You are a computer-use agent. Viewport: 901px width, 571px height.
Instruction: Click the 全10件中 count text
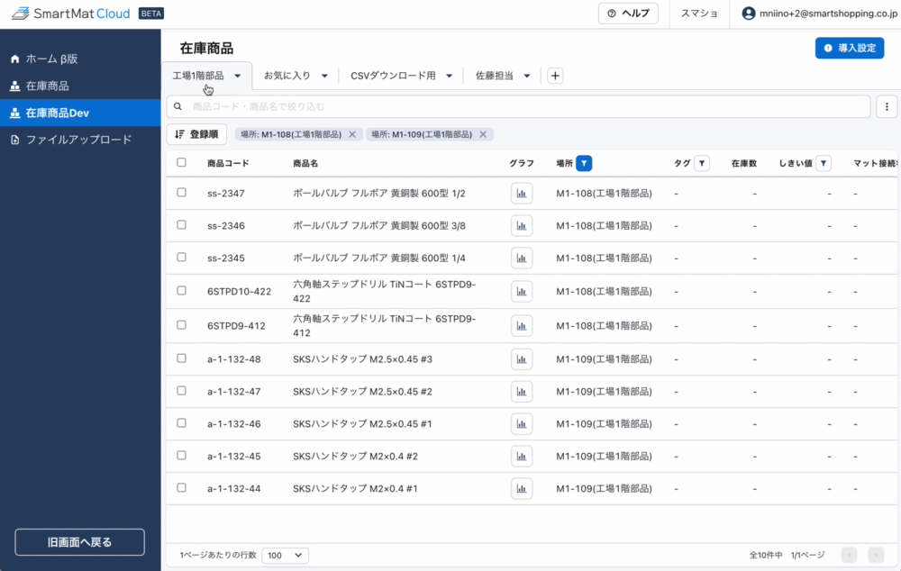click(766, 555)
